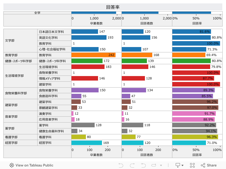226x169 pixels.
Task: Select the orange 教育学科 bar showing 242
Action: pos(93,55)
